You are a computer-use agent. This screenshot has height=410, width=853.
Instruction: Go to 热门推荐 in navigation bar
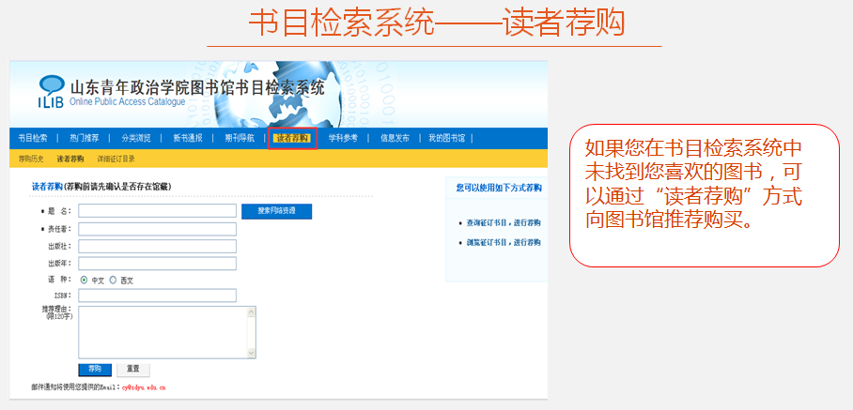[x=84, y=138]
